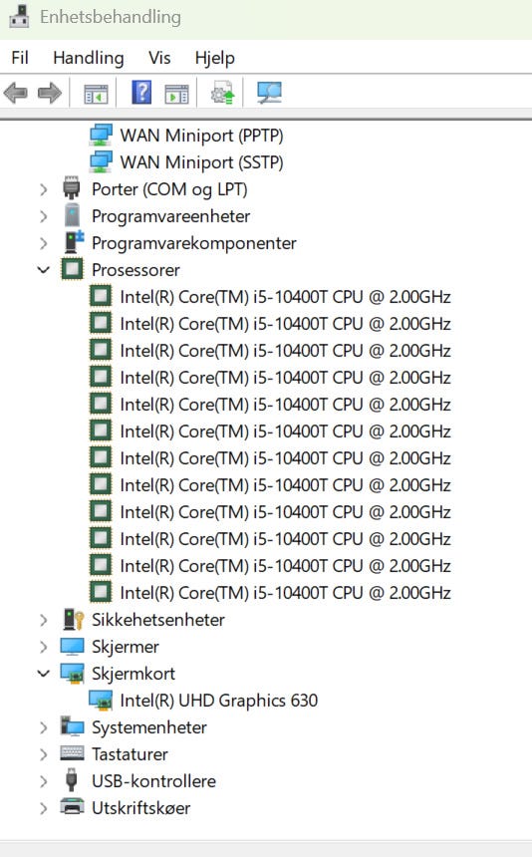Expand the Porter (COM og LPT) node
The height and width of the screenshot is (857, 532).
click(x=44, y=189)
